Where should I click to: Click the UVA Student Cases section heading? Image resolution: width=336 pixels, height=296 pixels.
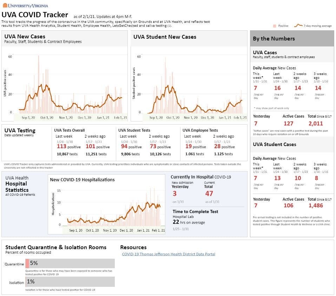tap(274, 144)
